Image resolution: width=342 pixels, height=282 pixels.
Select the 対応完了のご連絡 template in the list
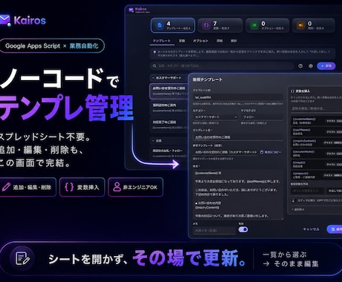(x=170, y=125)
